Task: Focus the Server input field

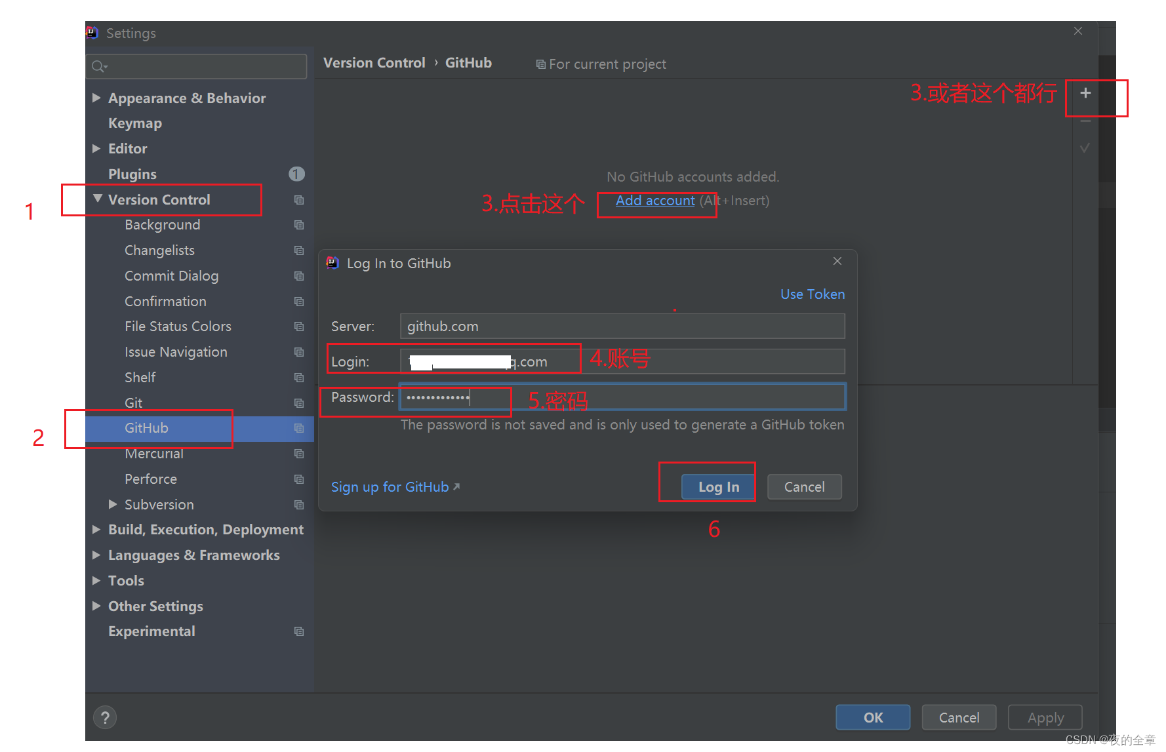Action: pyautogui.click(x=622, y=327)
